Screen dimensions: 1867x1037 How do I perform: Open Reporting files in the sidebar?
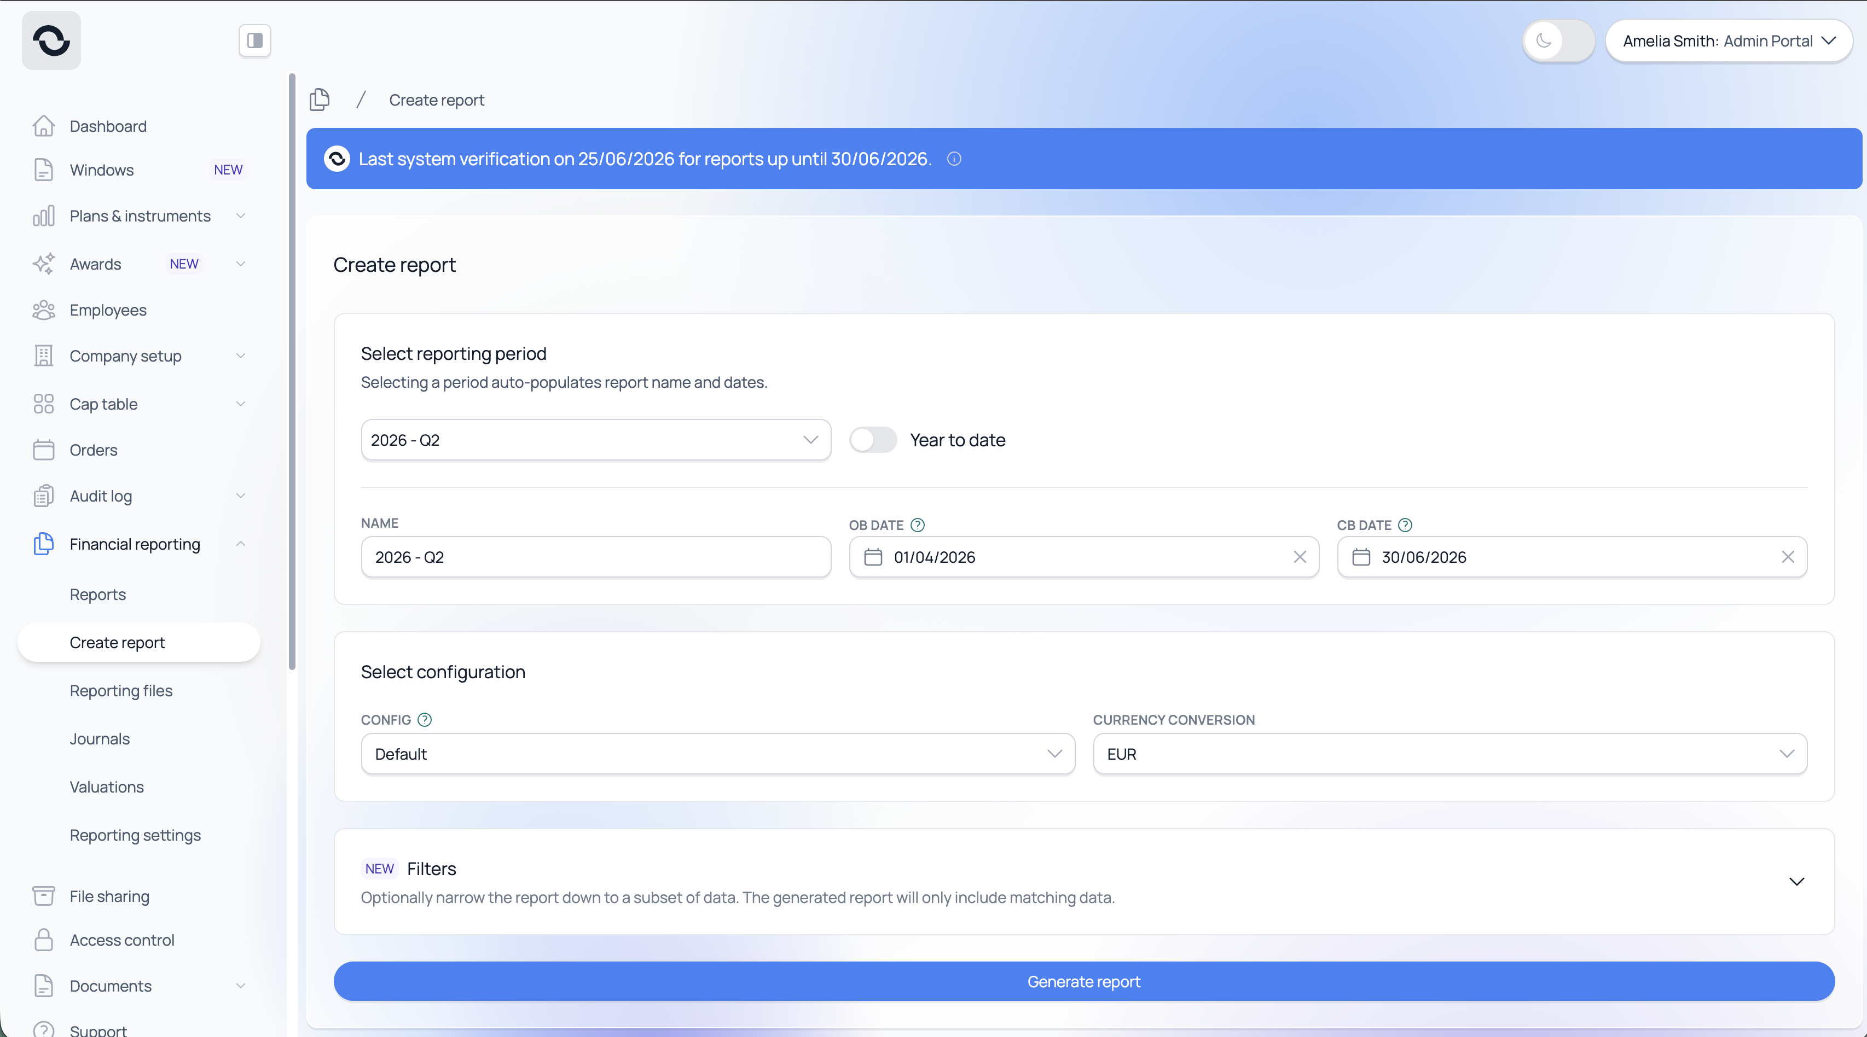(x=121, y=691)
